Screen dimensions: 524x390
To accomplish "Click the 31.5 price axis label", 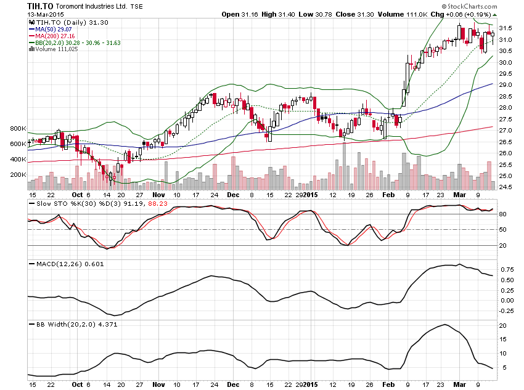I will tap(506, 28).
